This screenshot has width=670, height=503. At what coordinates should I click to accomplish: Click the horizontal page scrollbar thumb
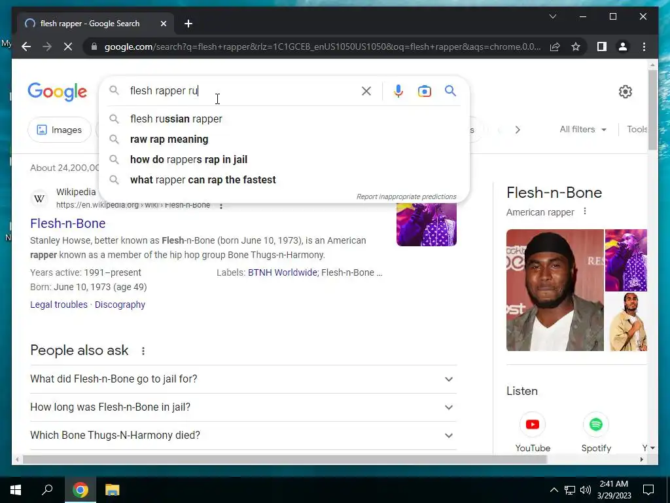(x=285, y=459)
